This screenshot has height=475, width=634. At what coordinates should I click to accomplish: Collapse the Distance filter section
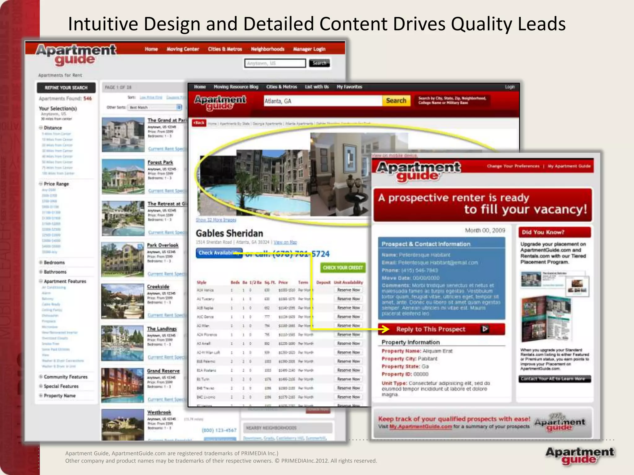click(x=41, y=128)
